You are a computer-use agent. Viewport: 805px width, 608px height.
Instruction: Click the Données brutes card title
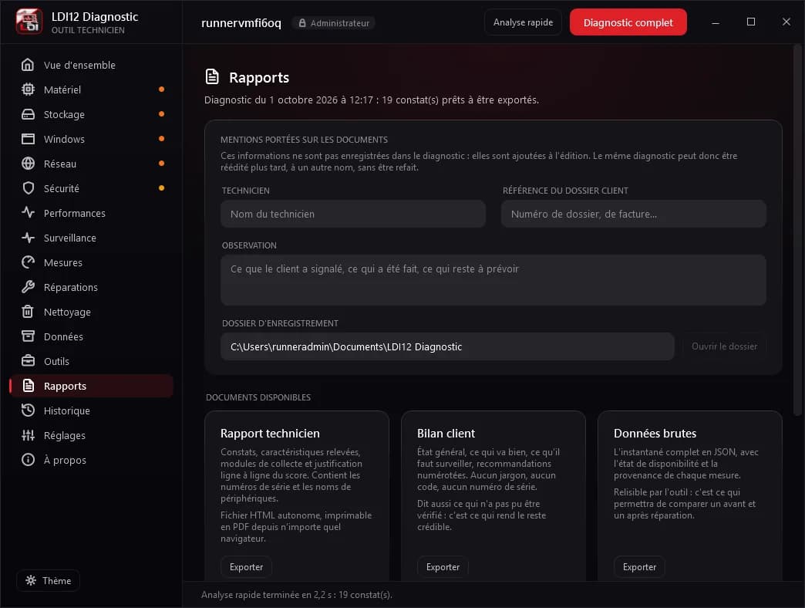(655, 434)
